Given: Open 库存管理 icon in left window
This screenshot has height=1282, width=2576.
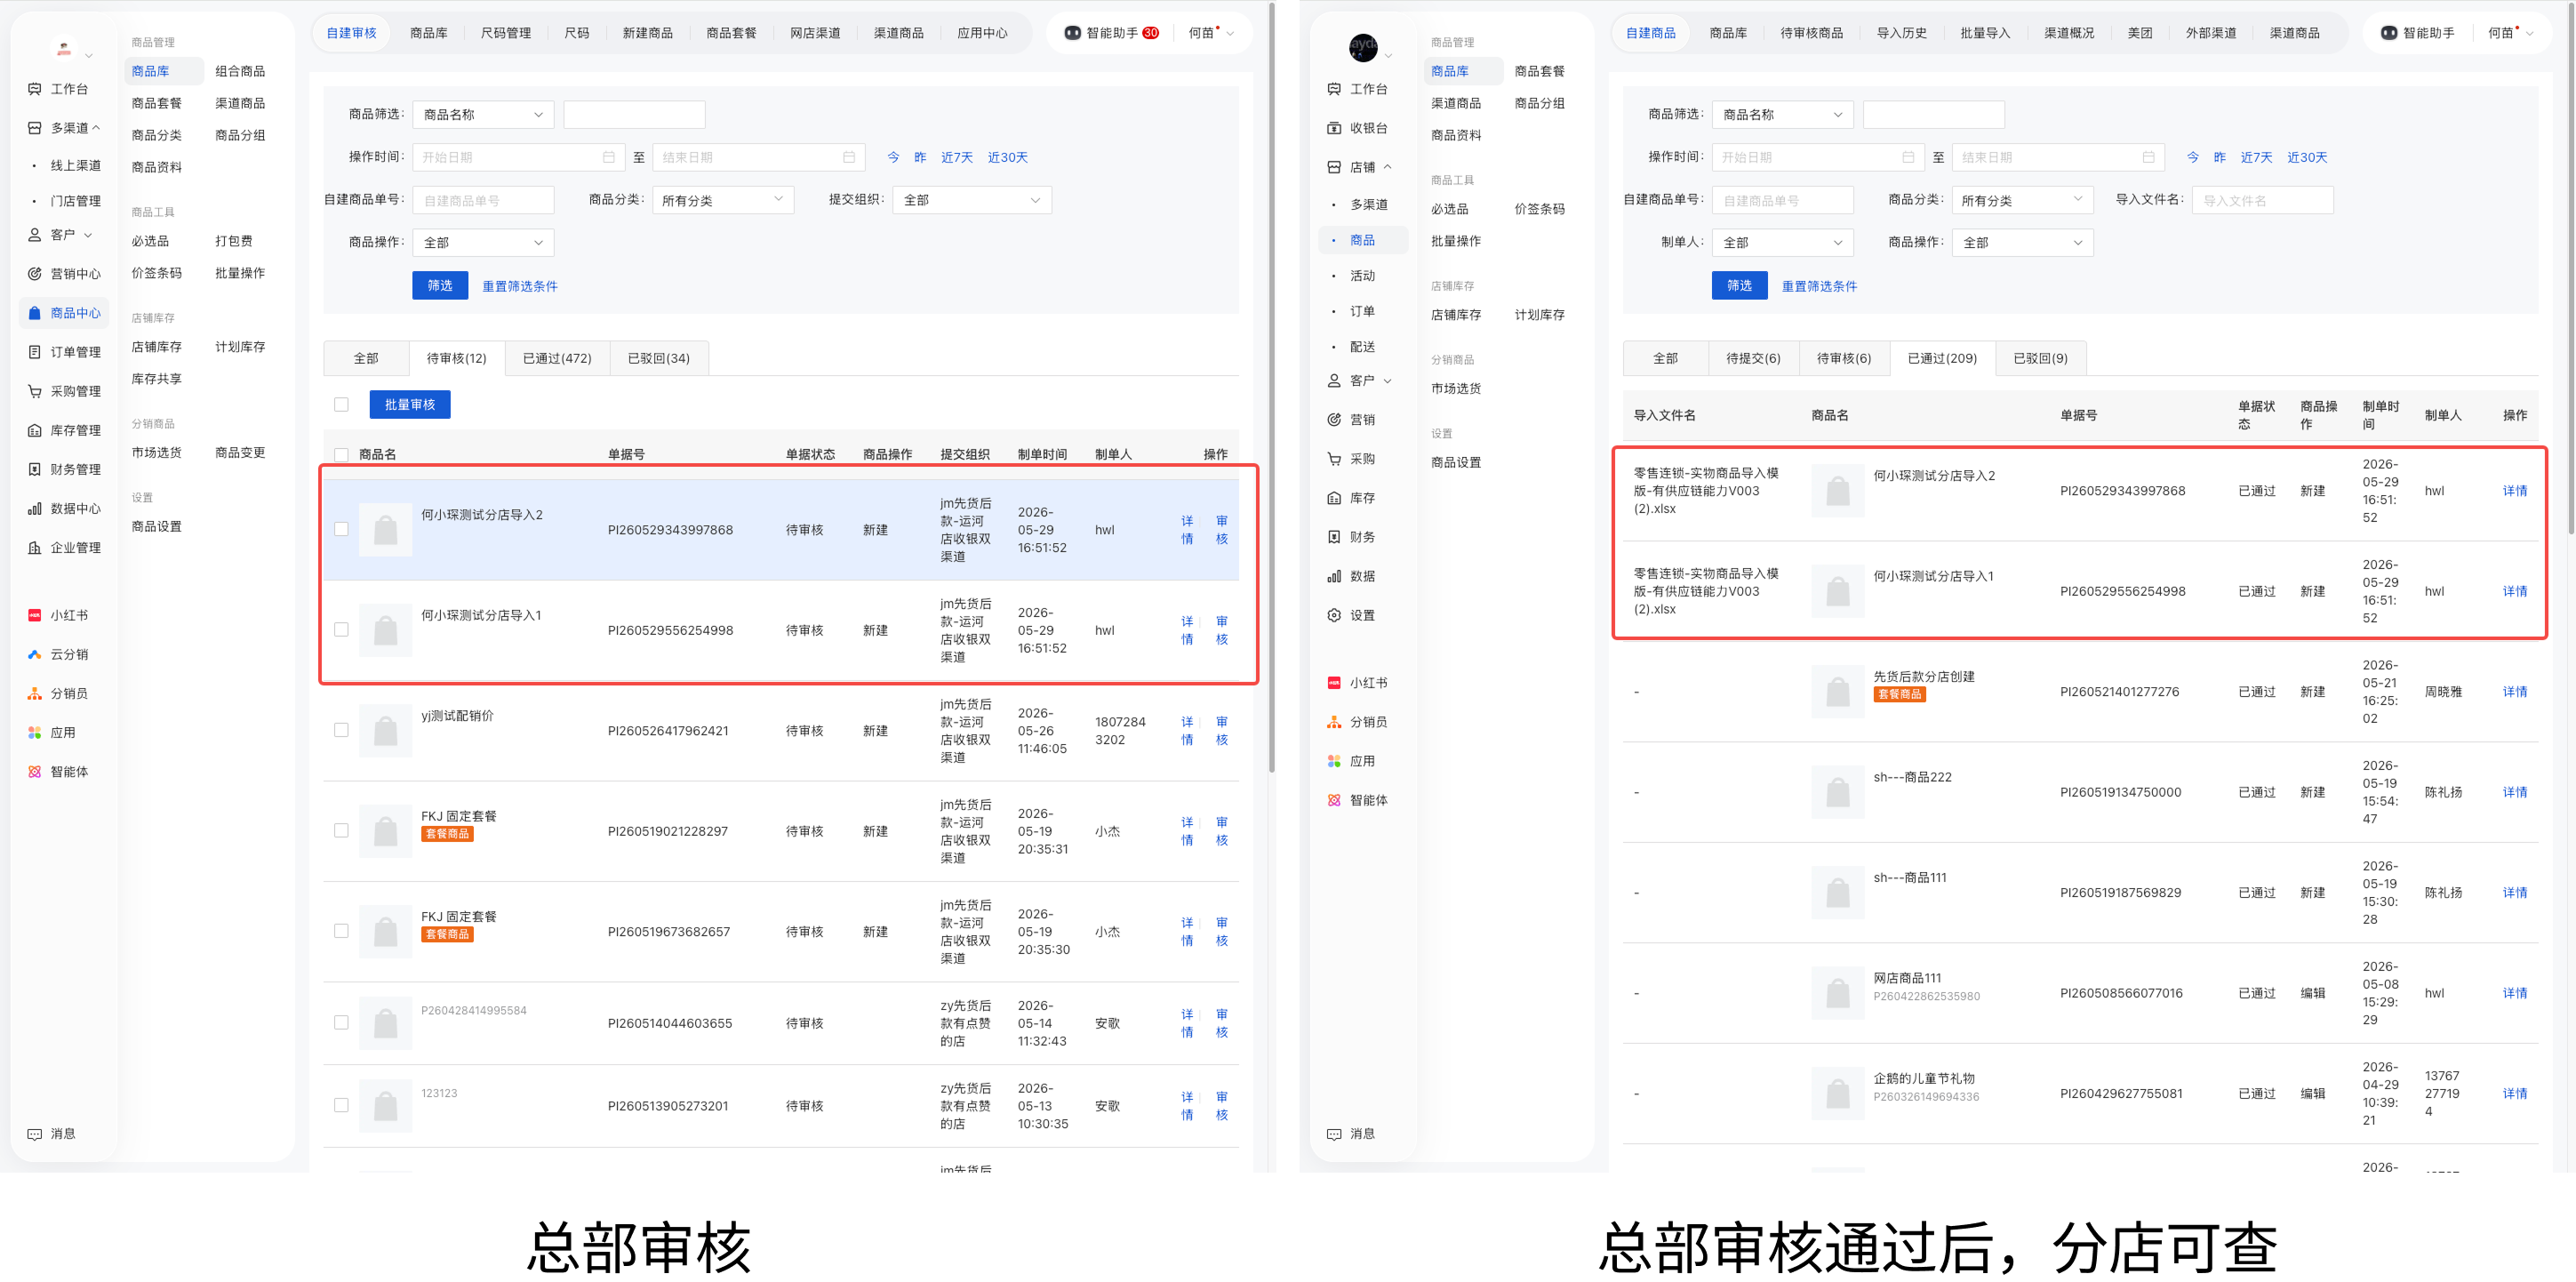Looking at the screenshot, I should [34, 430].
